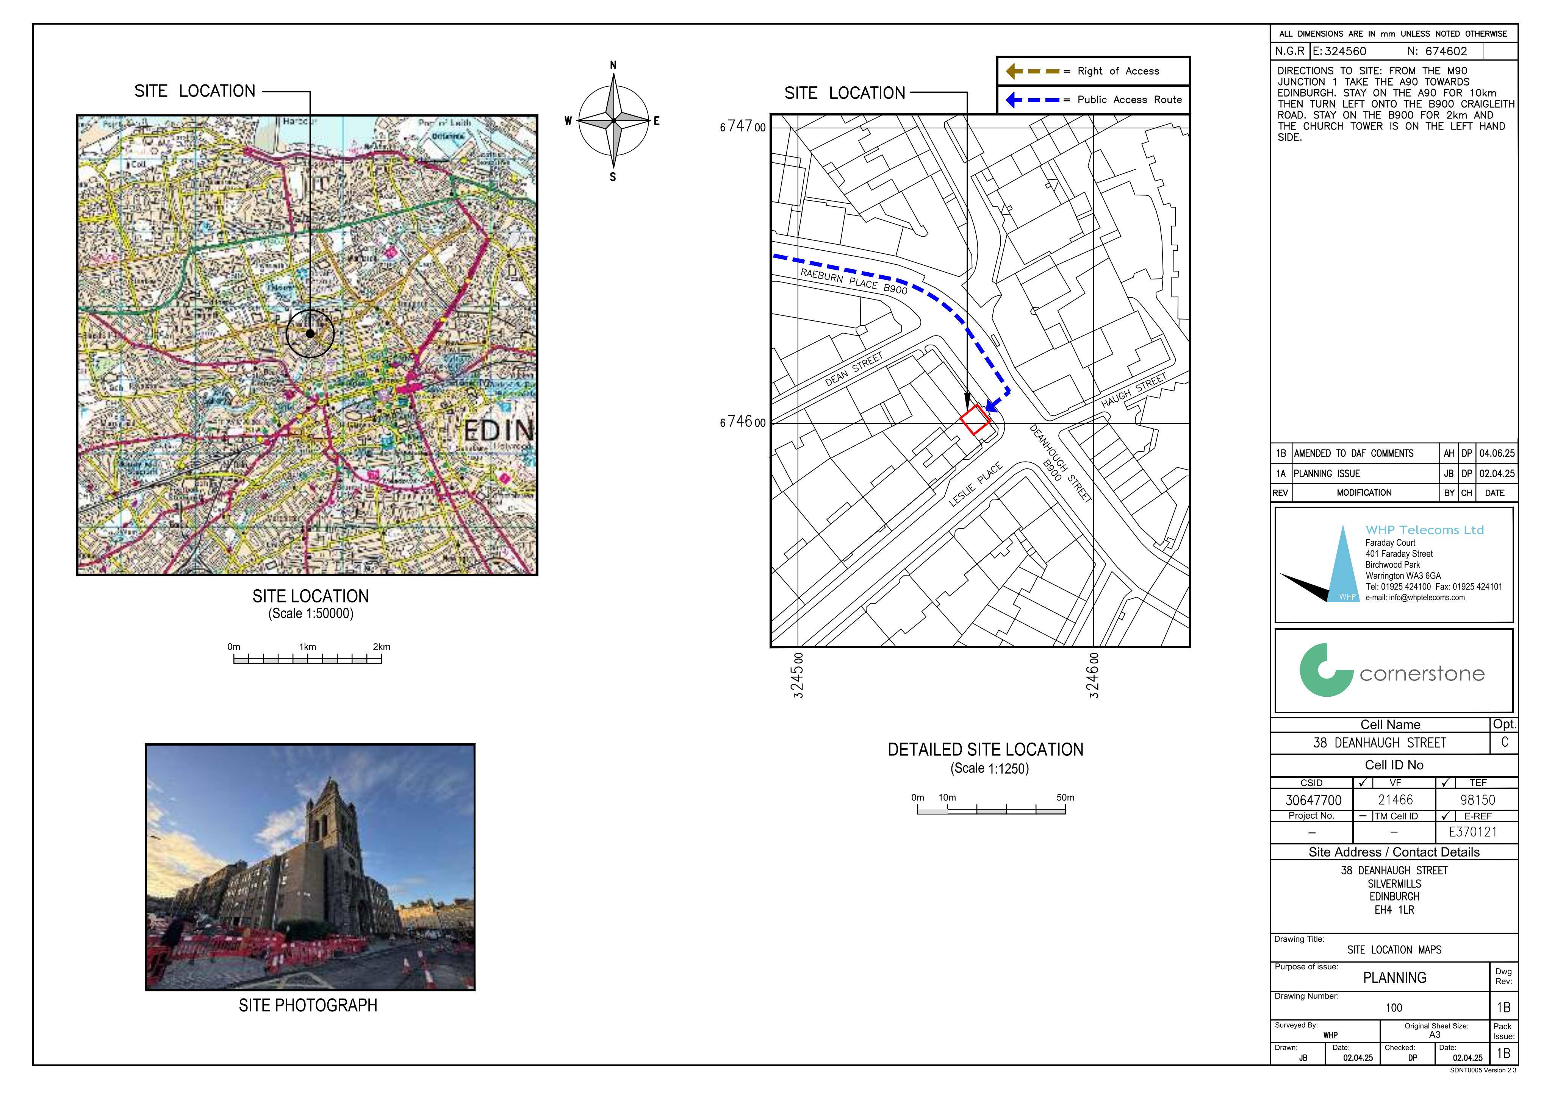
Task: Click the 'cornerstone' wordmark text
Action: click(x=1422, y=674)
